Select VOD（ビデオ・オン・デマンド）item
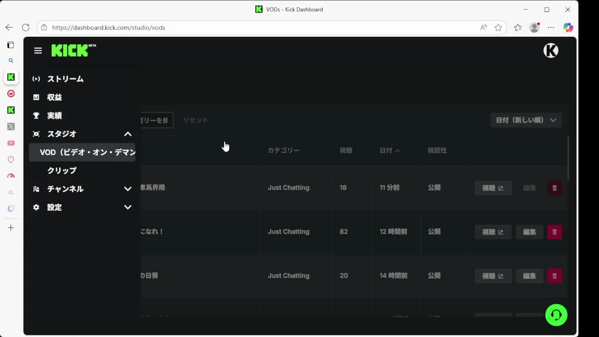The image size is (599, 337). pos(82,153)
